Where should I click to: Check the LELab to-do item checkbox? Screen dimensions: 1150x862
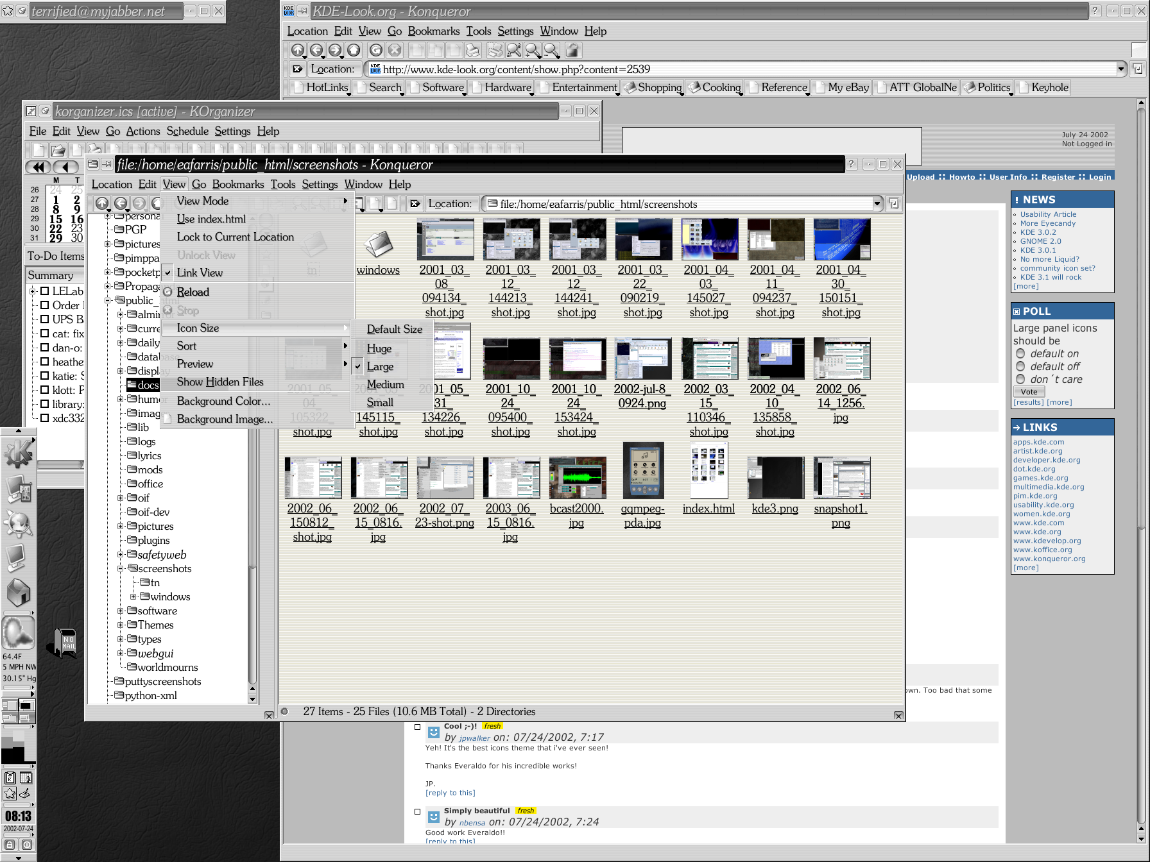pyautogui.click(x=44, y=291)
